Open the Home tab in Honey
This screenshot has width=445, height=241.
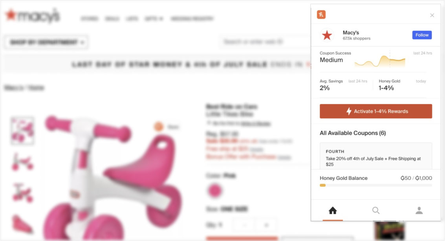333,210
